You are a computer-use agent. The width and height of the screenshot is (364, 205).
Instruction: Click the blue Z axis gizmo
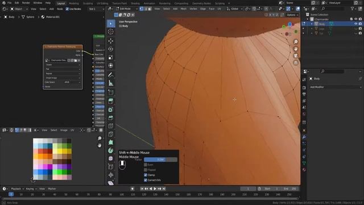[289, 24]
